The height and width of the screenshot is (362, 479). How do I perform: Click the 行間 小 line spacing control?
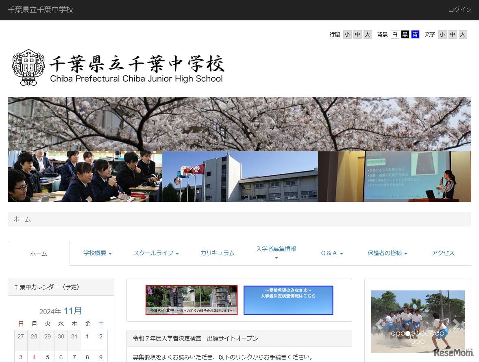point(347,34)
